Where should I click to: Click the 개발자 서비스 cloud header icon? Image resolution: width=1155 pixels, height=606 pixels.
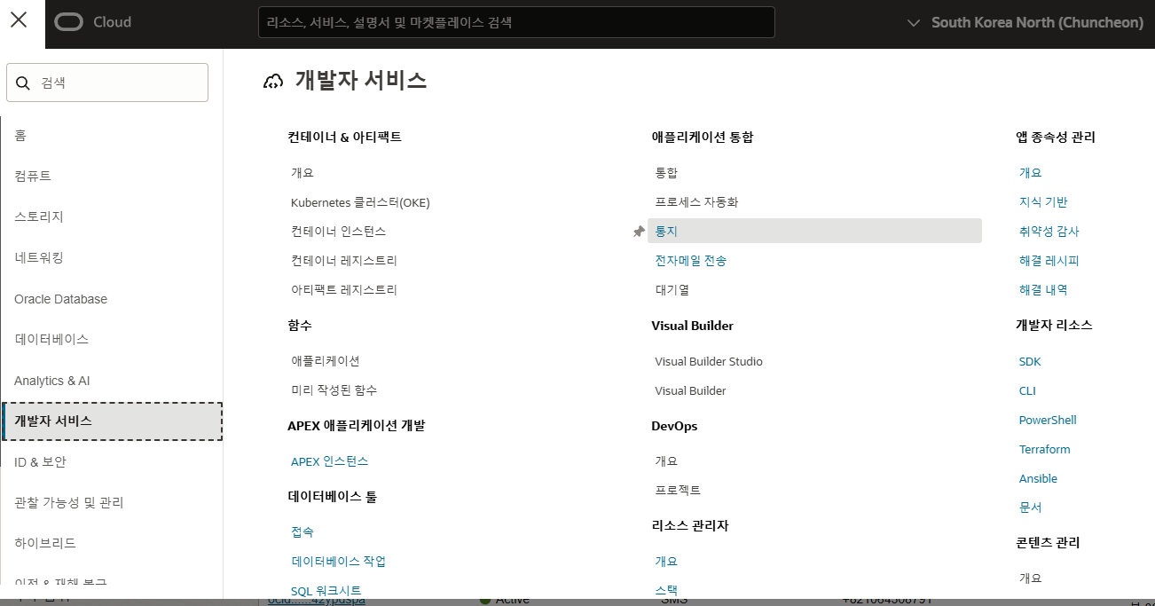pyautogui.click(x=273, y=82)
